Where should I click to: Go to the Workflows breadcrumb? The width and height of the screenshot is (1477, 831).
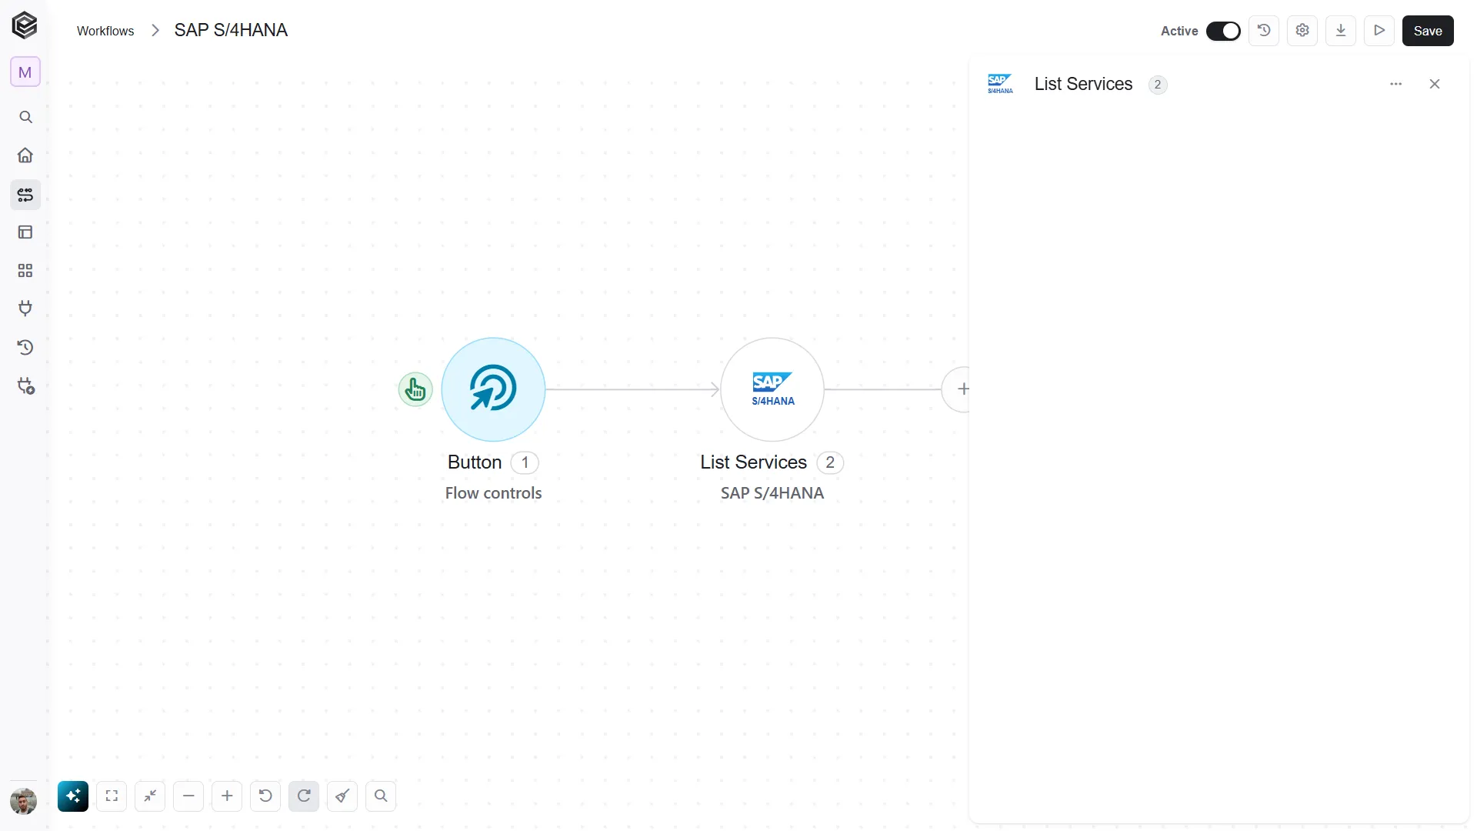click(105, 31)
